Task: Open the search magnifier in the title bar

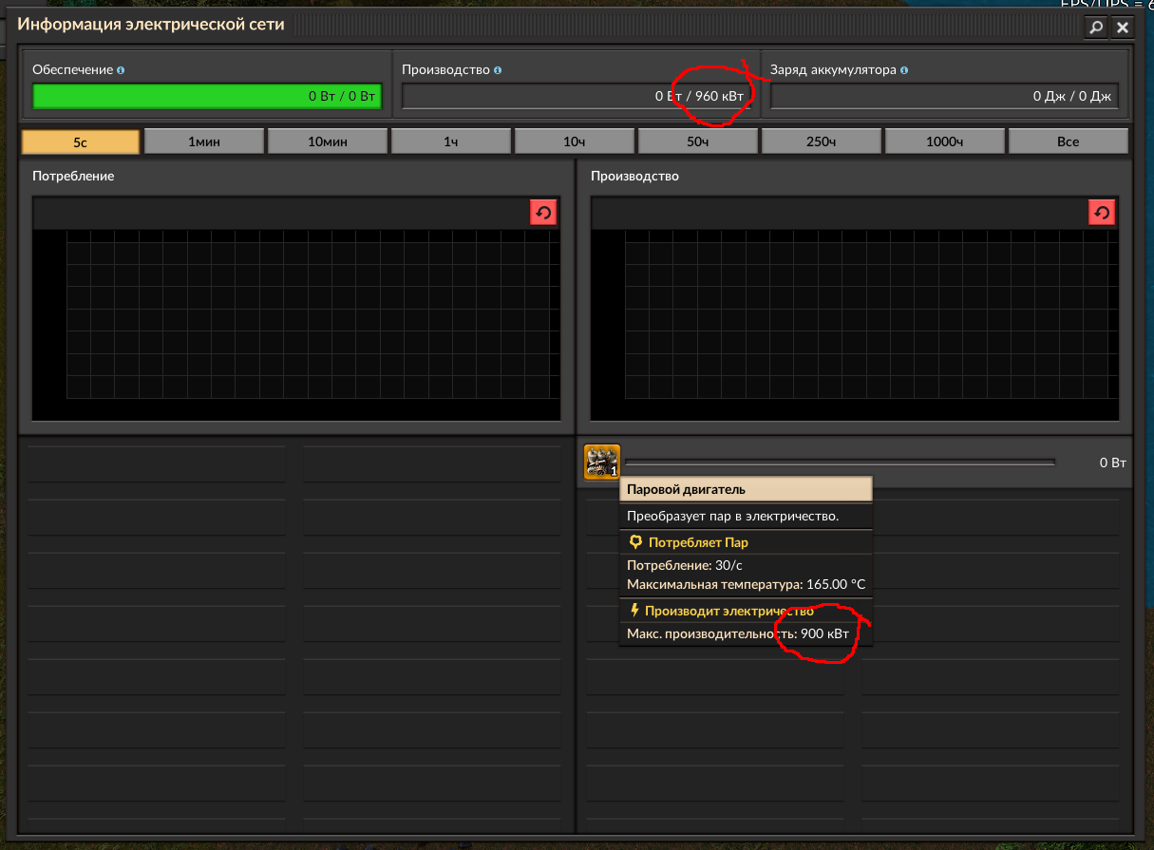Action: 1096,28
